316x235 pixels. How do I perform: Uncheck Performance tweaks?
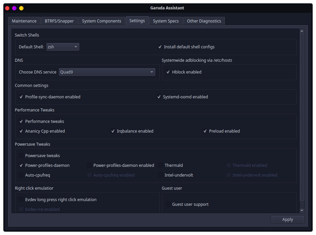coord(21,121)
